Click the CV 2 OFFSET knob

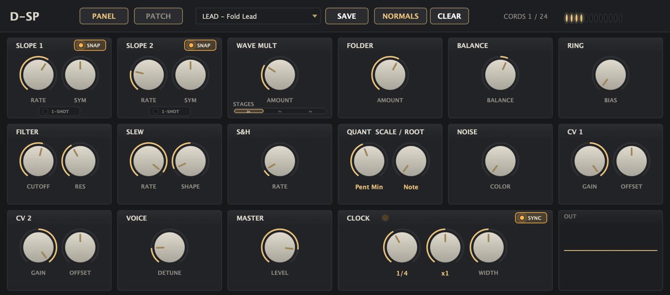pos(80,247)
